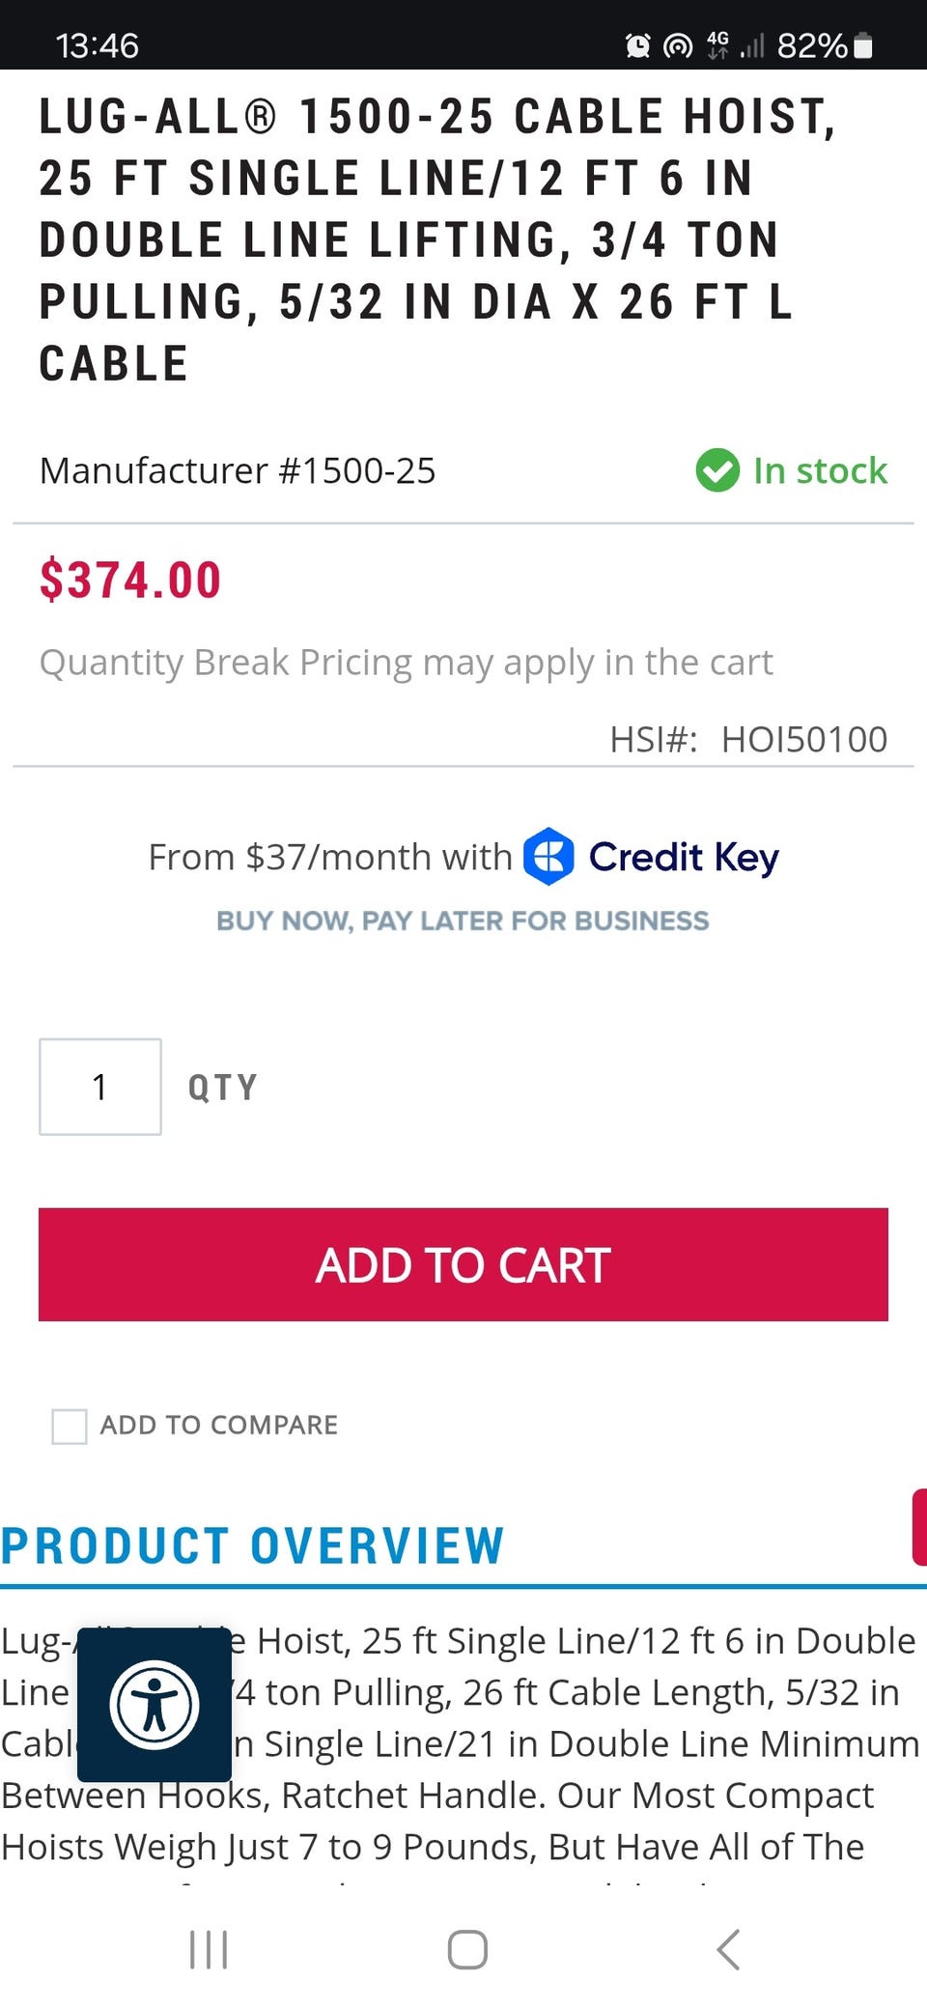Check the Add to Compare checkbox
Viewport: 927px width, 2009px height.
point(70,1426)
